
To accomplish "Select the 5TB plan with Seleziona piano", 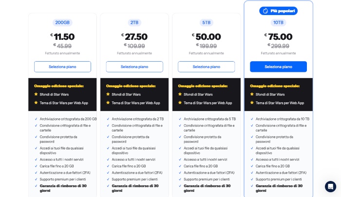I will [x=207, y=66].
